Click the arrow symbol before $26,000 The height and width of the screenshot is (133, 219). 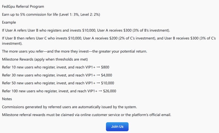coord(100,91)
